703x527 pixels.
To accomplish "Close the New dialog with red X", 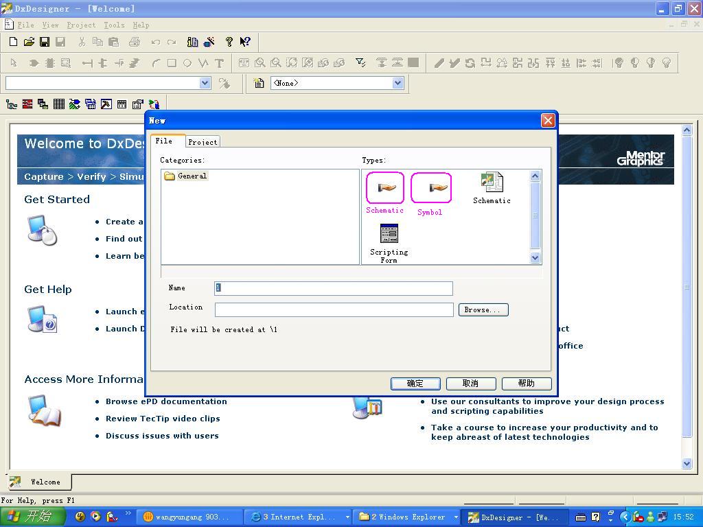I will tap(548, 120).
